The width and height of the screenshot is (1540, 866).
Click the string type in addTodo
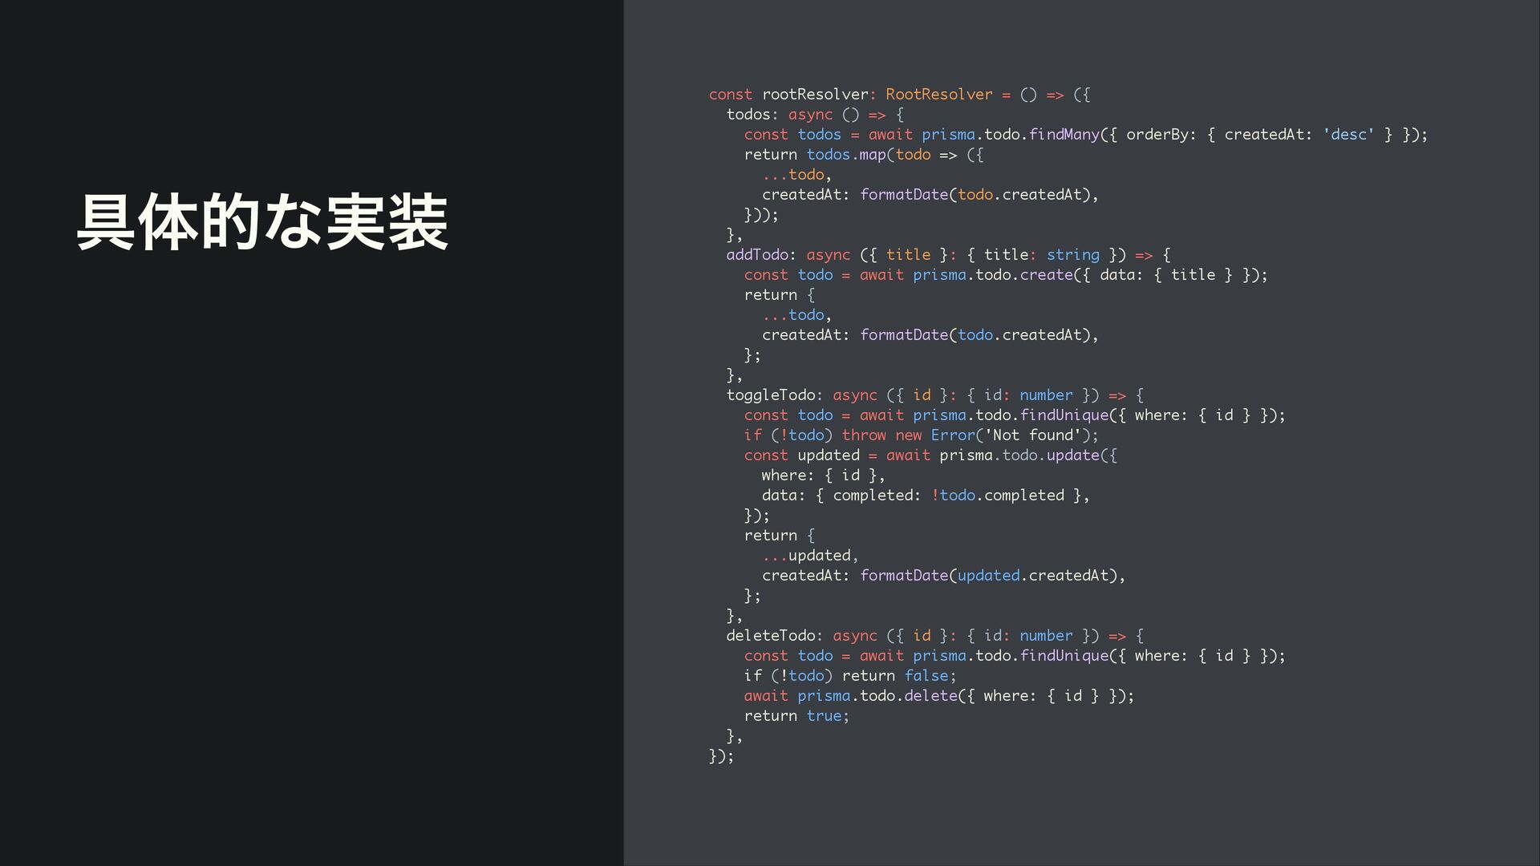[x=1072, y=255]
